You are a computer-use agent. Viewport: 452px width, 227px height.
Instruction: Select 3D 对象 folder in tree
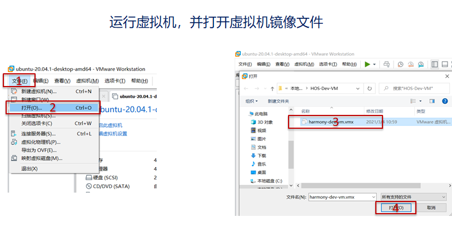click(262, 122)
